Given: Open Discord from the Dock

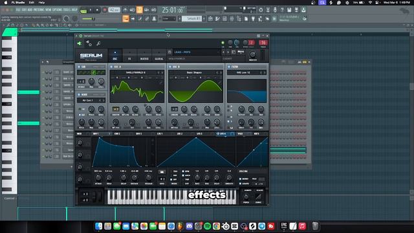Looking at the screenshot, I should (189, 226).
